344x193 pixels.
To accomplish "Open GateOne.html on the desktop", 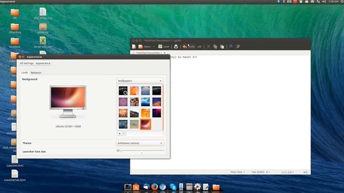I will pos(15,161).
